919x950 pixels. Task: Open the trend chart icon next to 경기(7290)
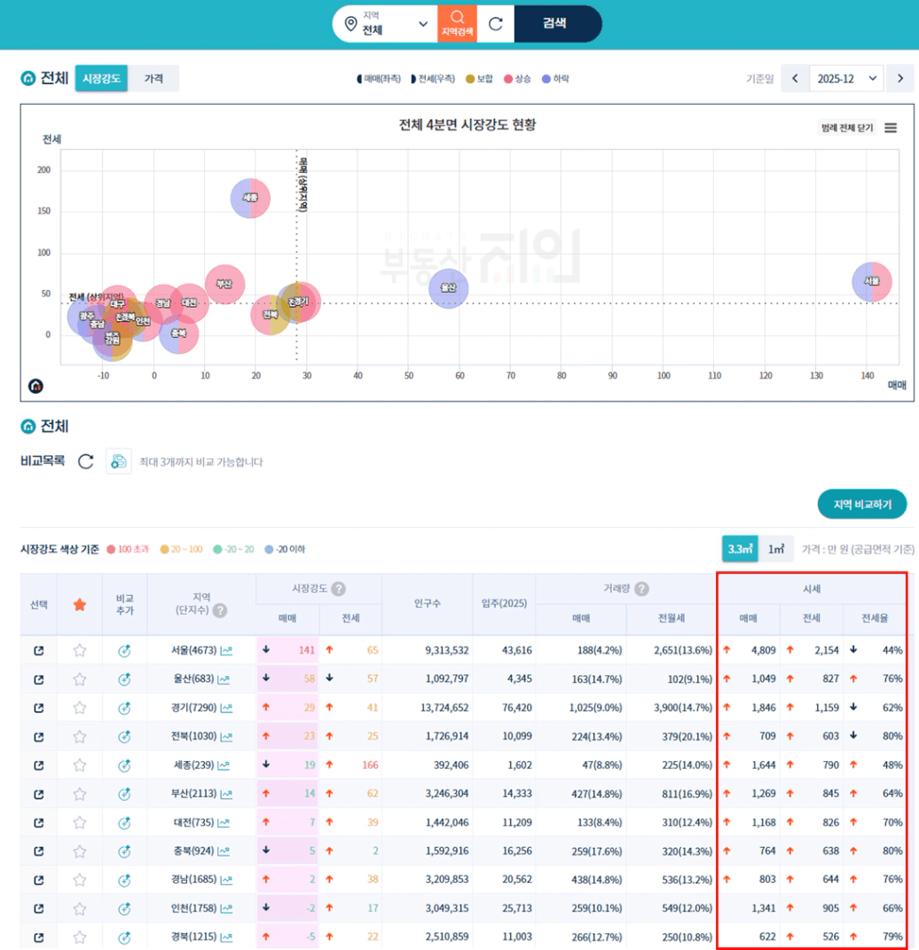[x=227, y=708]
